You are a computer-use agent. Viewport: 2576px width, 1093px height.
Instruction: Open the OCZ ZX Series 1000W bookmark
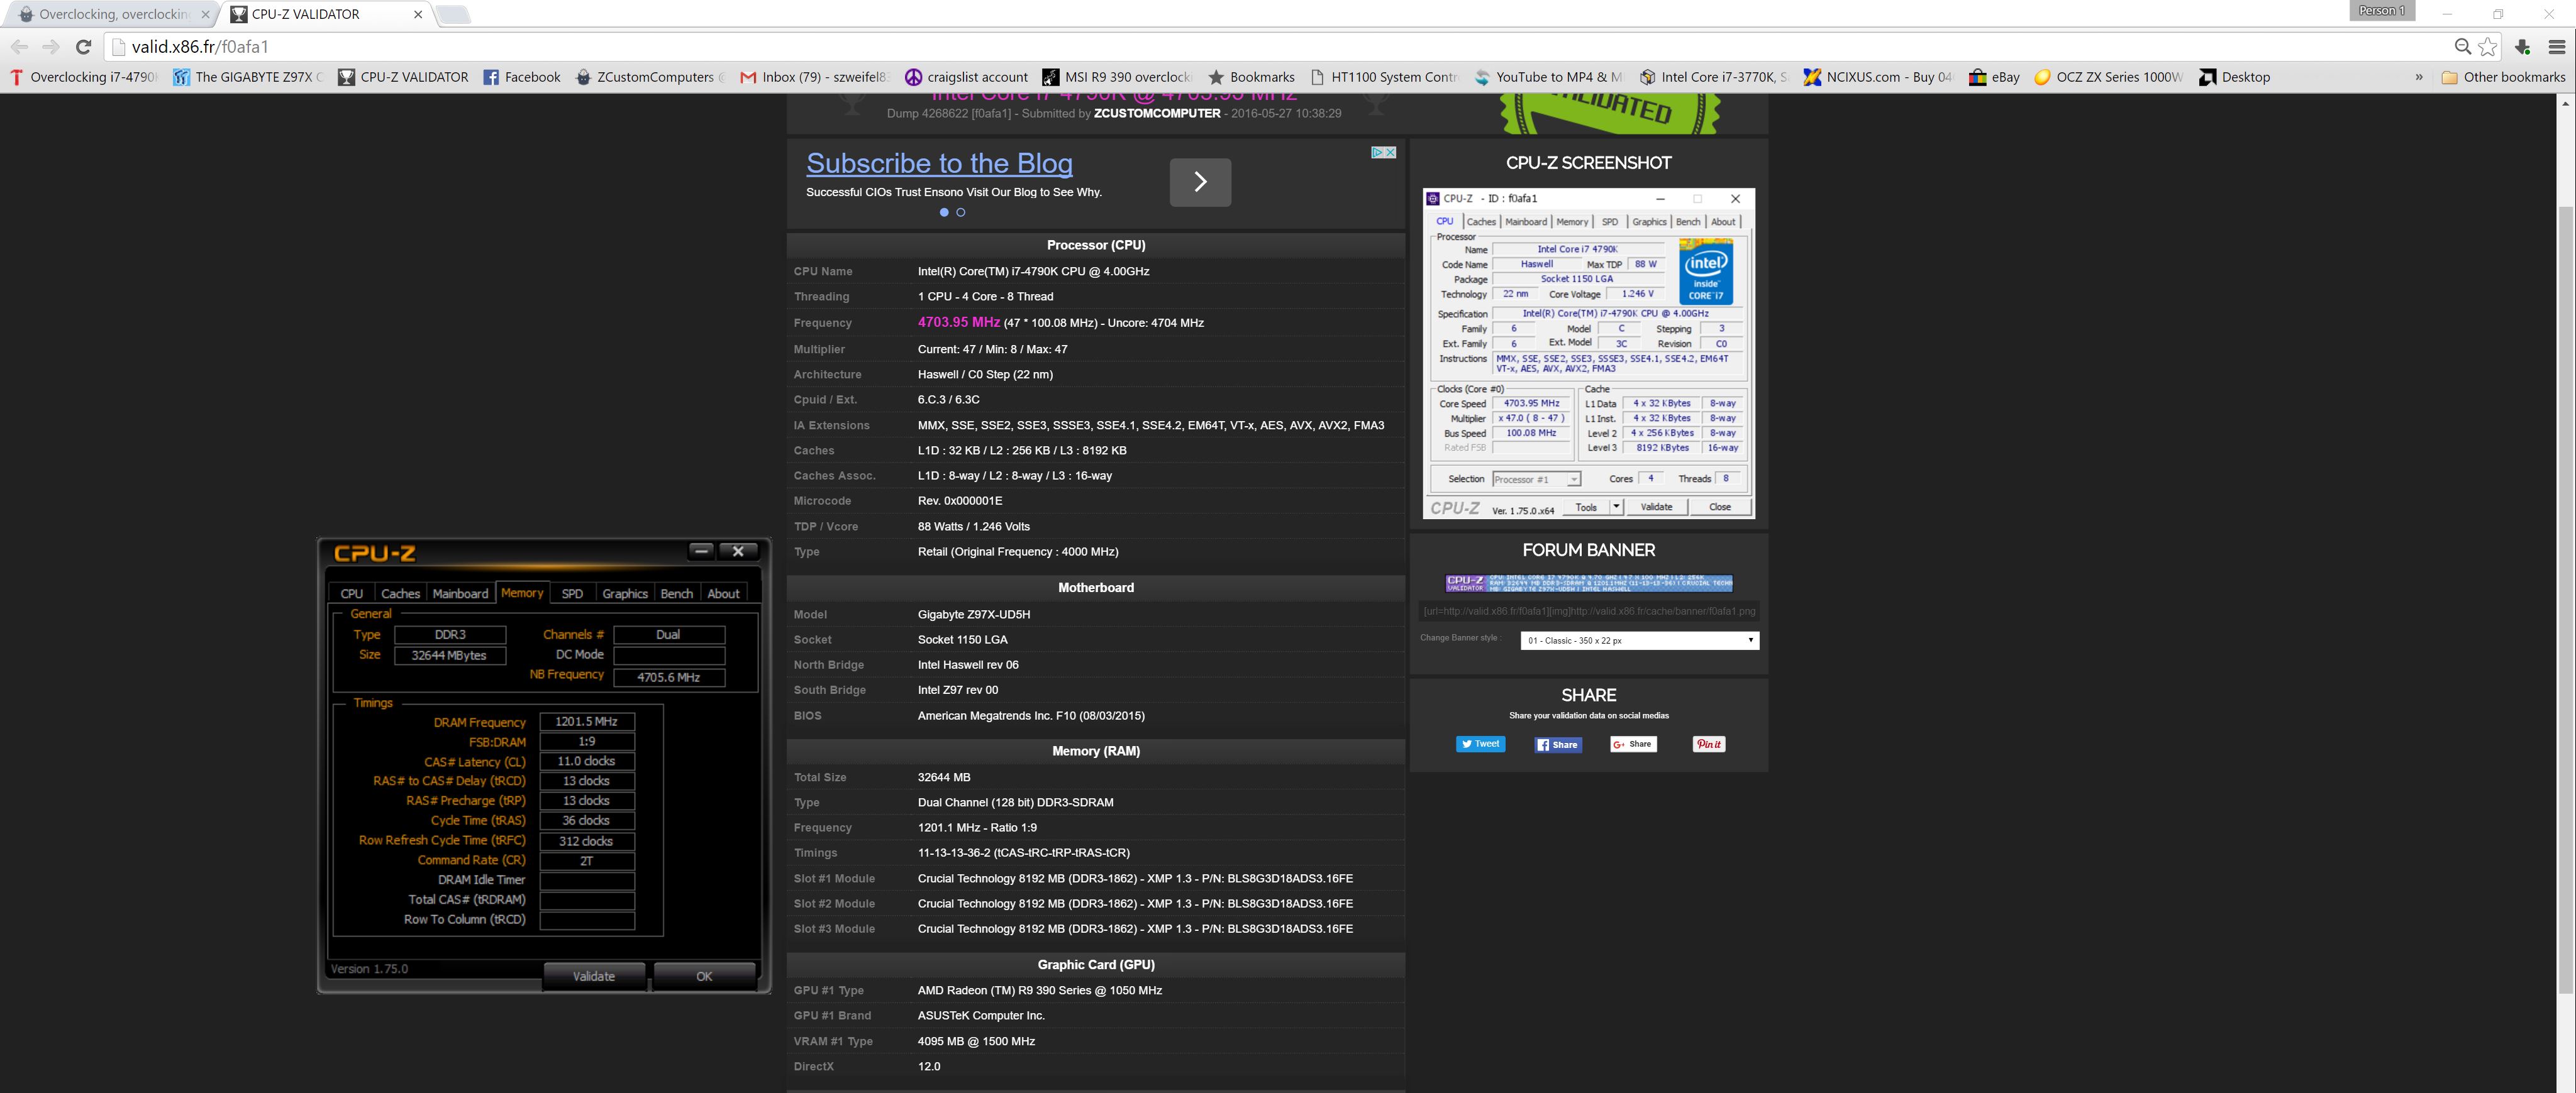tap(2108, 77)
